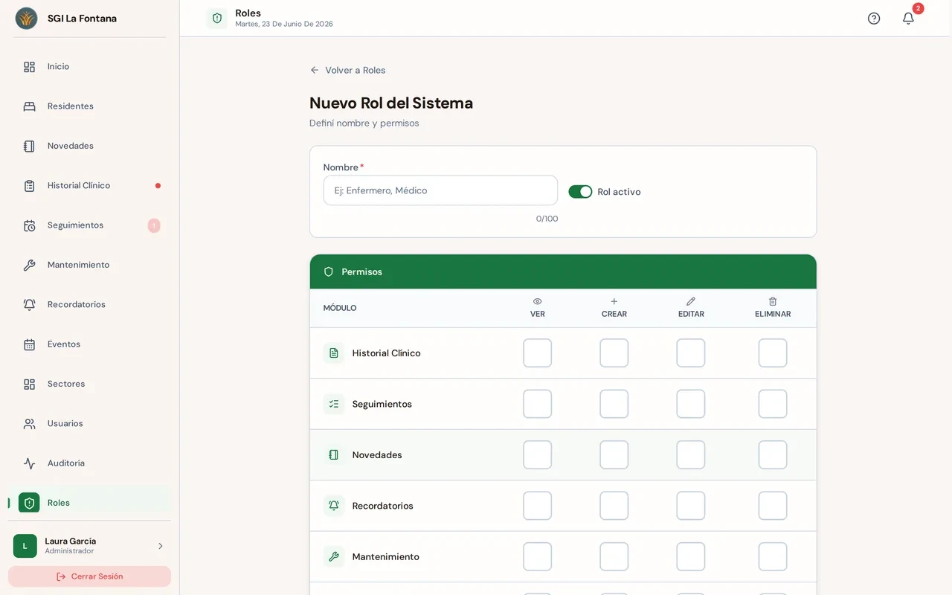952x595 pixels.
Task: Click the shield icon in Permisos header
Action: pyautogui.click(x=329, y=272)
